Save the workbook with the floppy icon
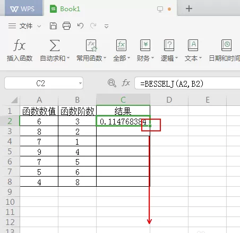 pyautogui.click(x=53, y=26)
